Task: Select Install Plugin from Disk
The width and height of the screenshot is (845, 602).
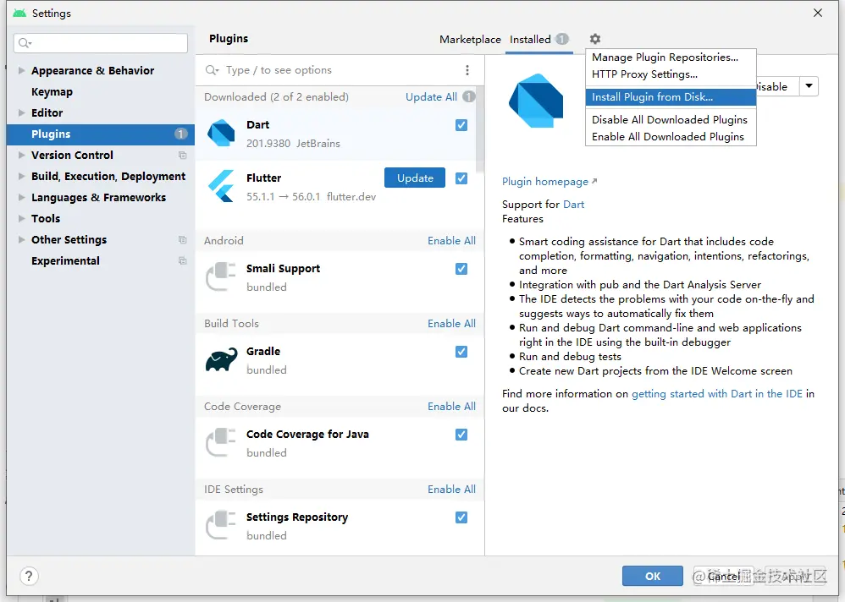Action: click(x=671, y=97)
